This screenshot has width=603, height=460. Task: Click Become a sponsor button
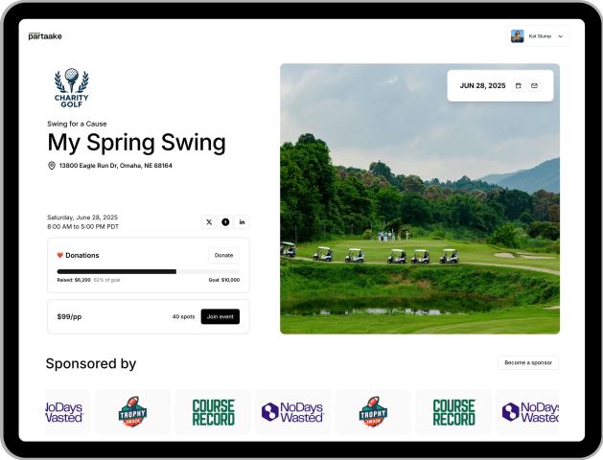click(528, 363)
